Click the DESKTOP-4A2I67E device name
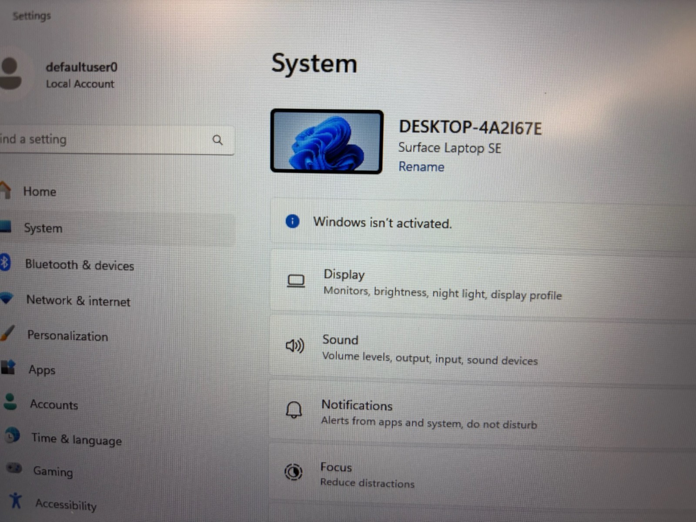 [470, 127]
